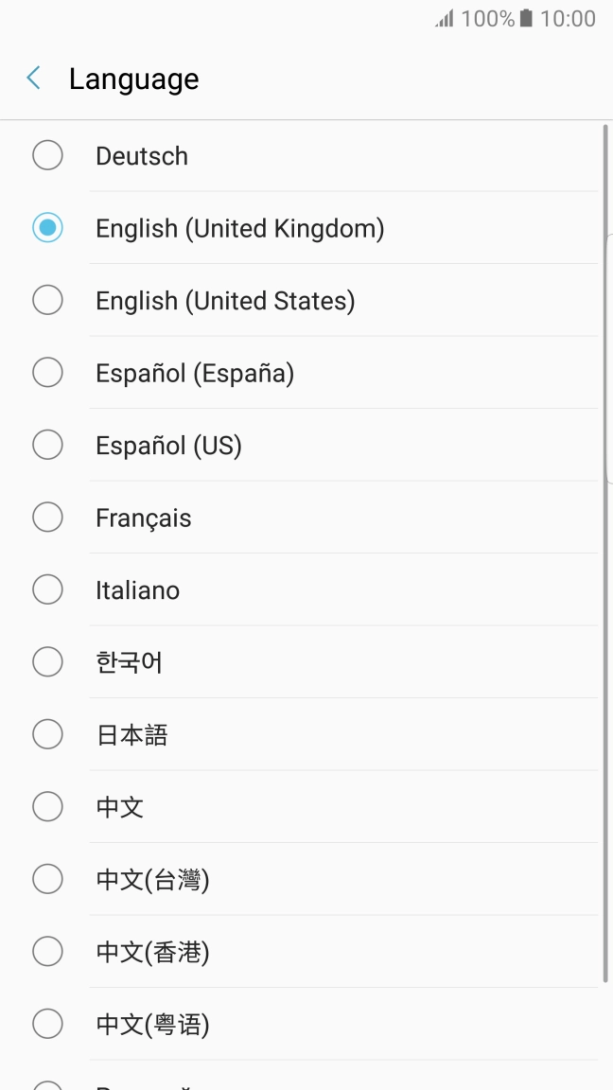Select English (United States) as the language
The image size is (613, 1090).
47,299
